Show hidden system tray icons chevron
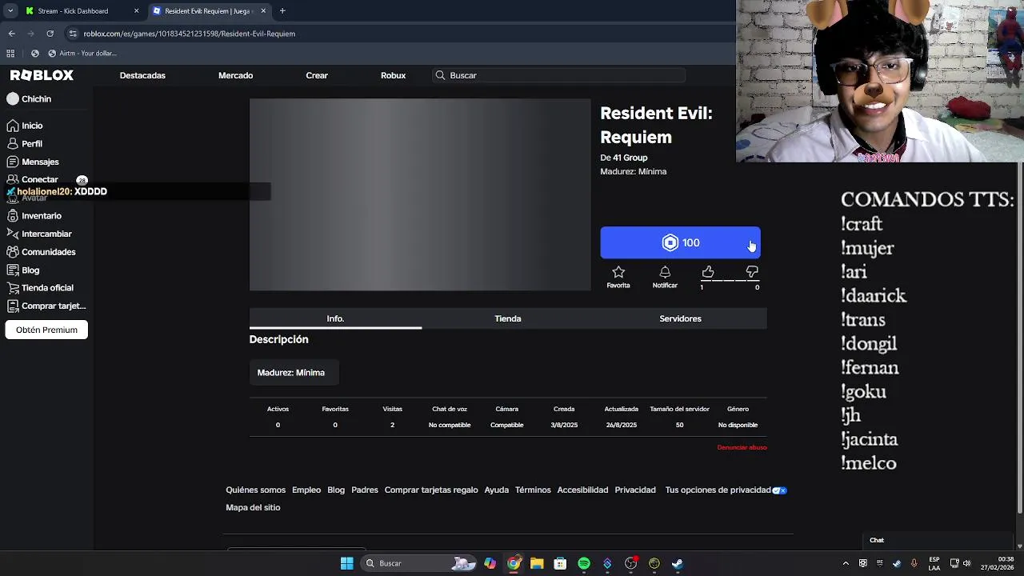1024x576 pixels. click(846, 563)
